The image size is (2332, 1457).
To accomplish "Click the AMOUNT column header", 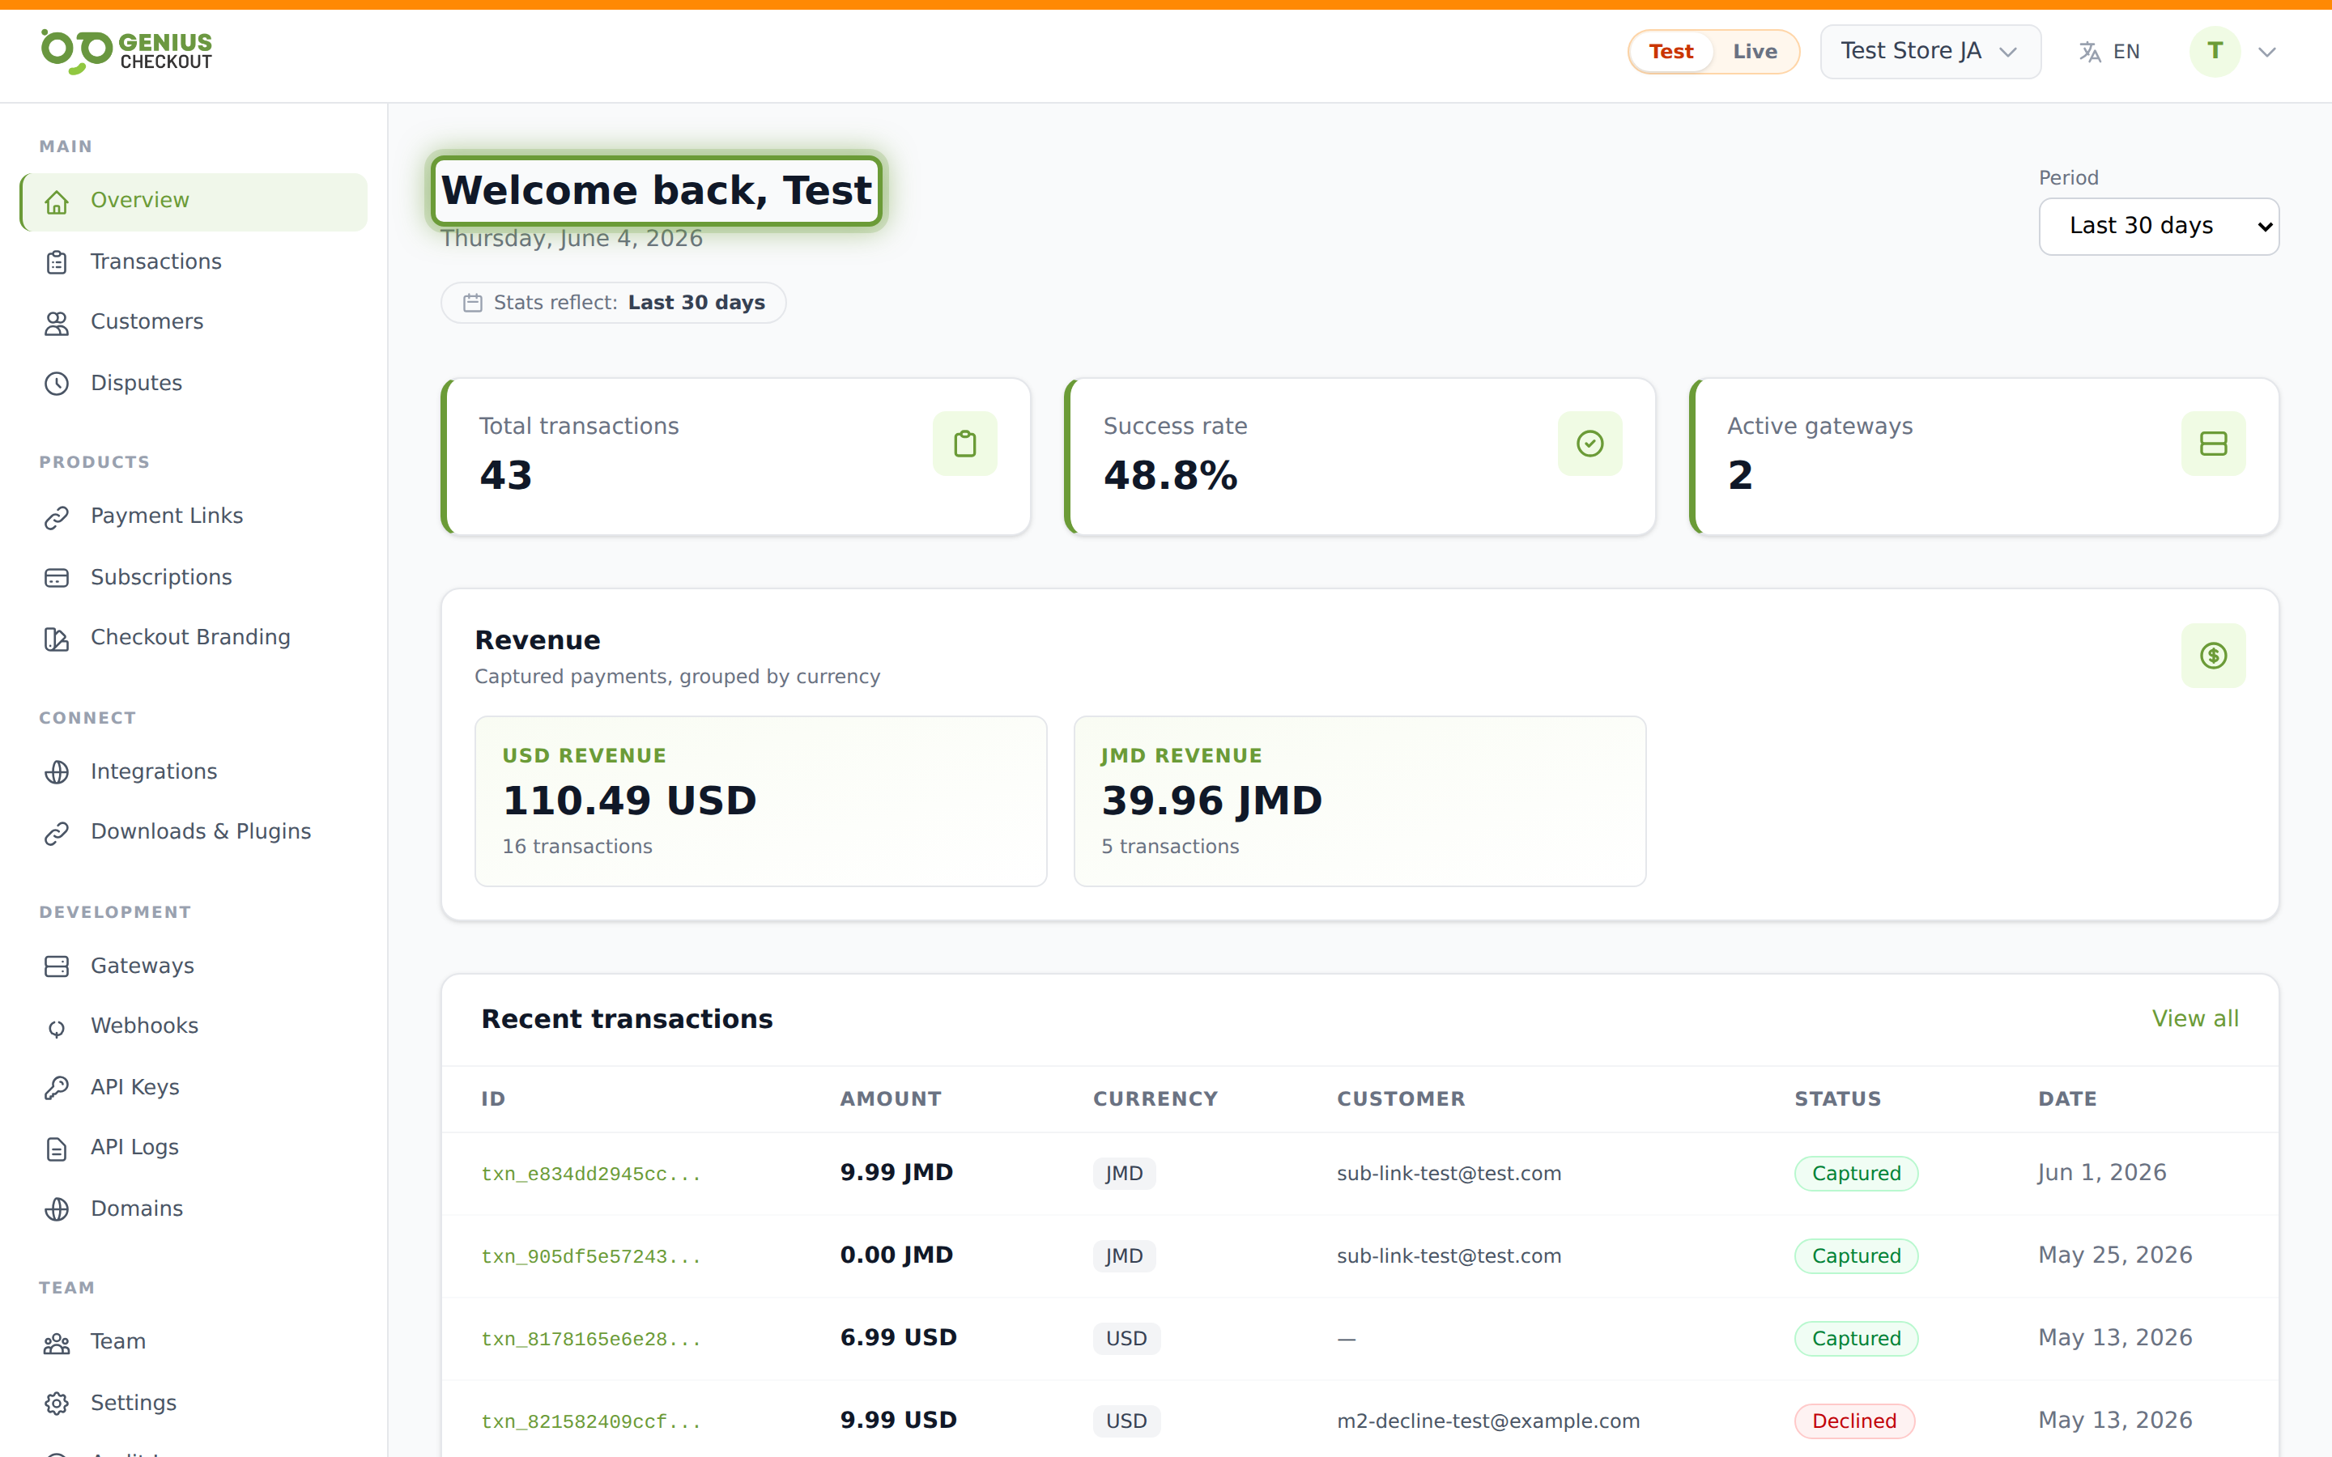I will pyautogui.click(x=891, y=1099).
